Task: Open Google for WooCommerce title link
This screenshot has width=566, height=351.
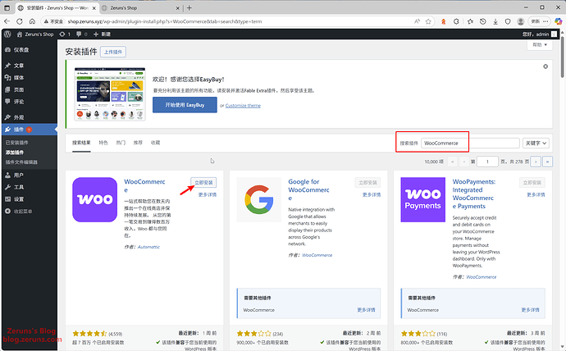Action: [308, 189]
